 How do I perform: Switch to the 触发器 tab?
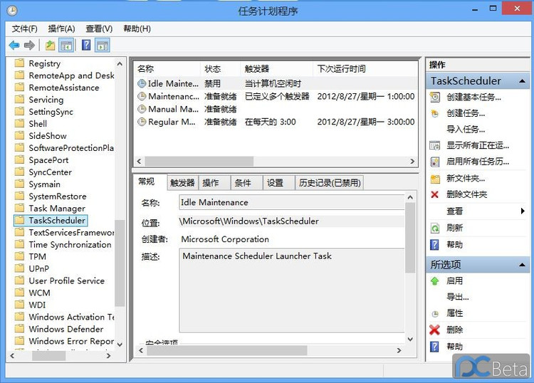pyautogui.click(x=182, y=183)
